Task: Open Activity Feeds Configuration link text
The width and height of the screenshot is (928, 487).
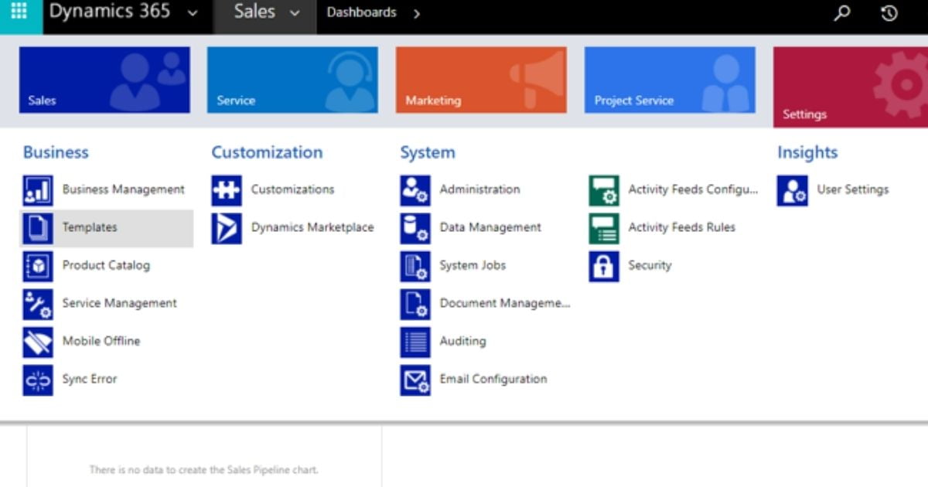Action: pos(694,189)
